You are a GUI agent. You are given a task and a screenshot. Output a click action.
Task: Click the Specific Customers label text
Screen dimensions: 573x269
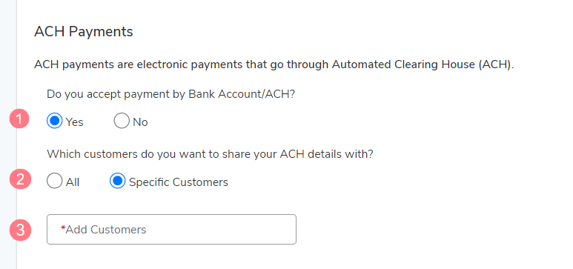coord(179,182)
